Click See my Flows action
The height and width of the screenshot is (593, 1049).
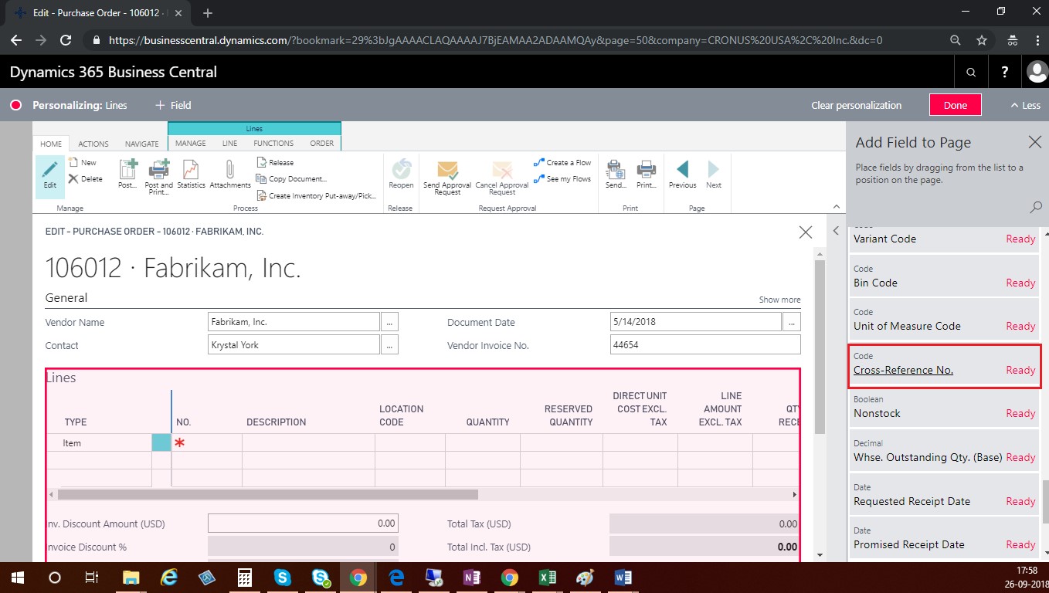[x=562, y=178]
